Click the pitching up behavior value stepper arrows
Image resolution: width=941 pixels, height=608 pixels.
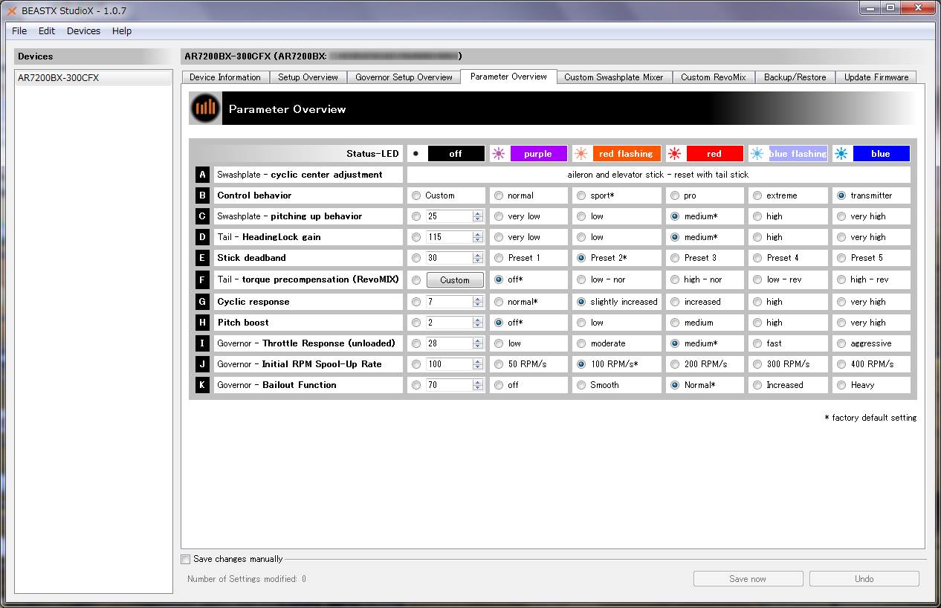point(478,216)
